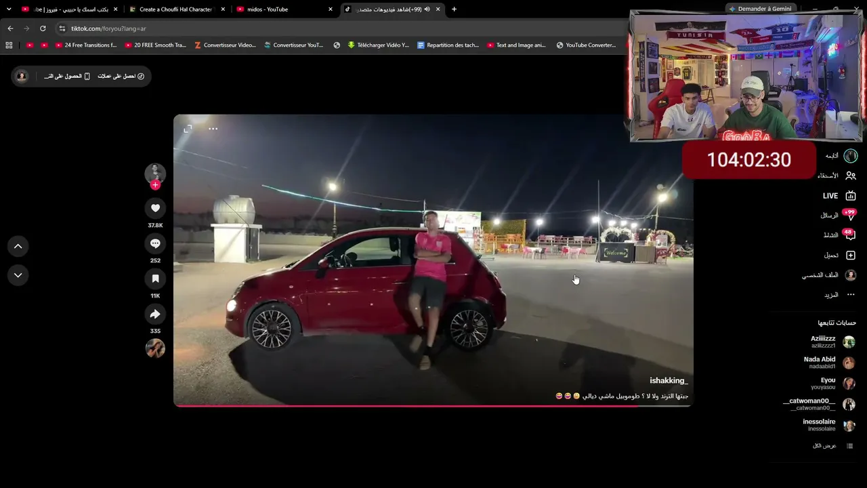
Task: Follow the creator via red plus badge
Action: [x=155, y=185]
